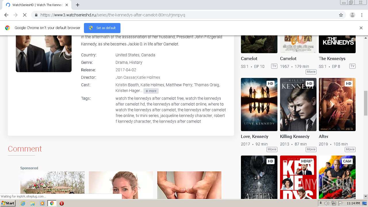Screen dimensions: 368x207
Task: Click the action center flag tray icon
Action: [340, 203]
